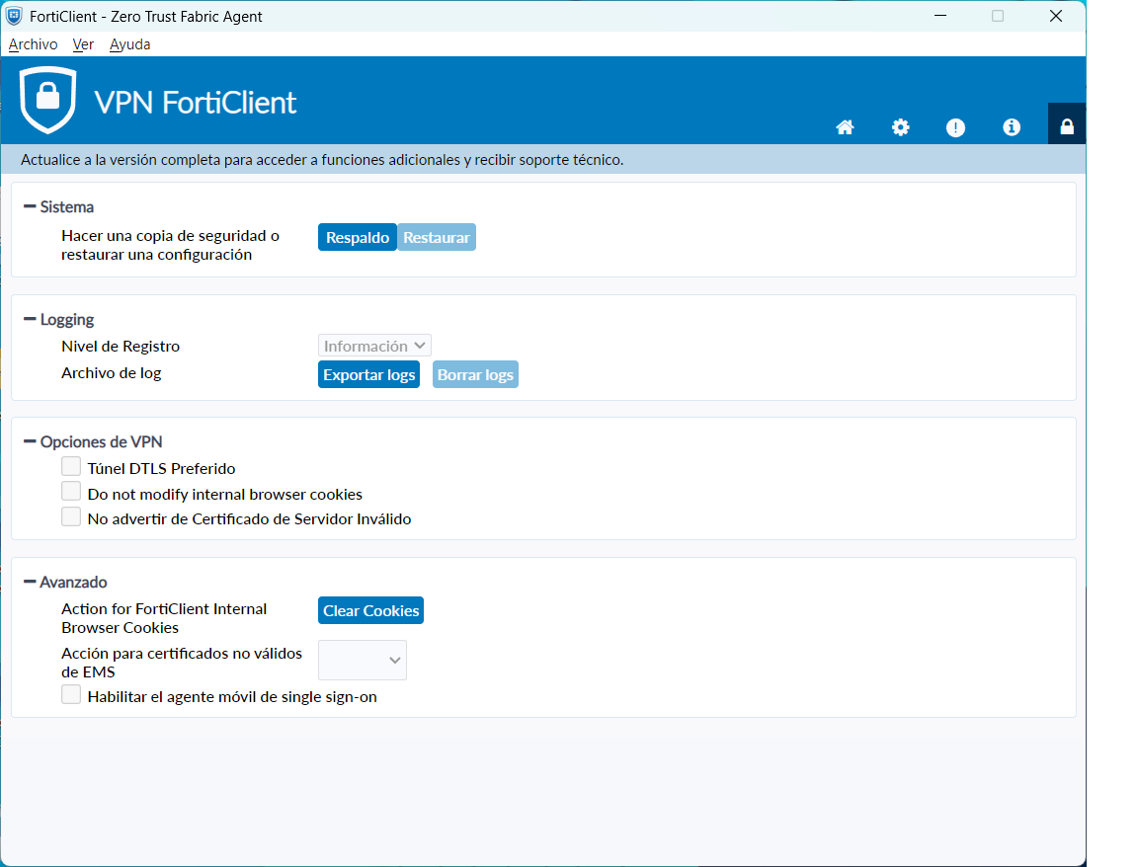This screenshot has height=867, width=1138.
Task: Open the notifications exclamation icon
Action: coord(955,127)
